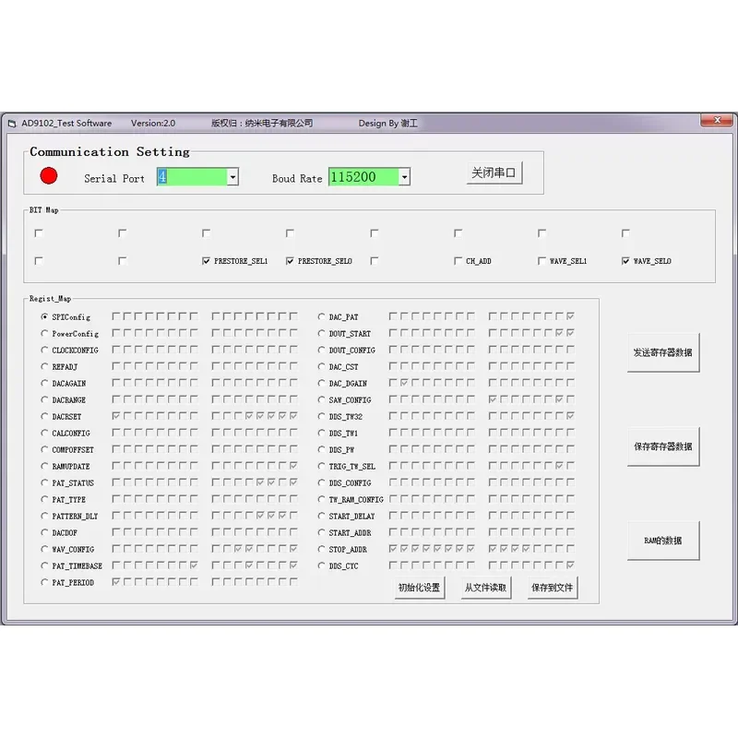Select the SAW_CONFIG radio button
This screenshot has height=738, width=738.
[x=321, y=399]
